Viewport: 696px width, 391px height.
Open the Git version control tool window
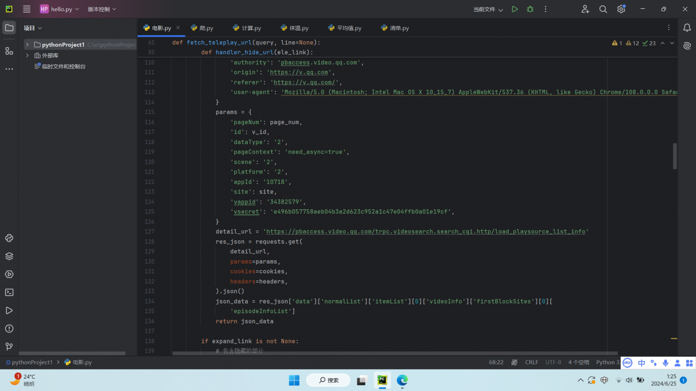click(x=9, y=347)
